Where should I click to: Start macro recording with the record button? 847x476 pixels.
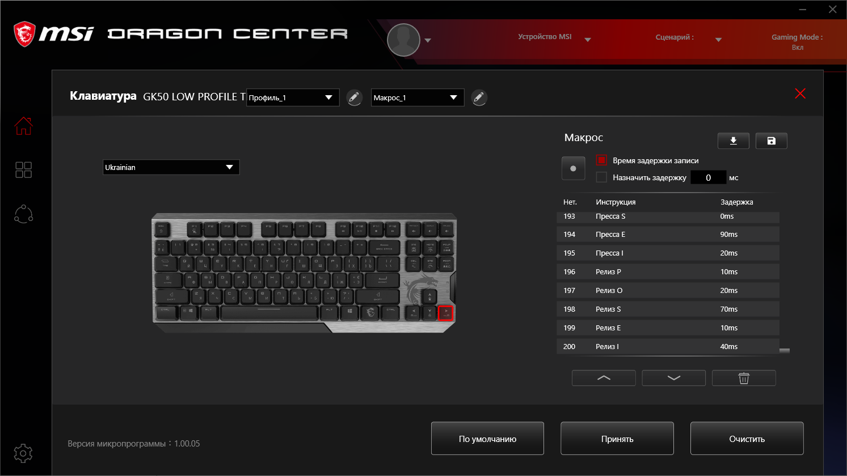coord(573,168)
